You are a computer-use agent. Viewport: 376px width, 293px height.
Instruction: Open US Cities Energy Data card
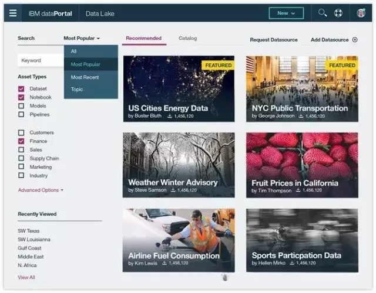click(179, 89)
